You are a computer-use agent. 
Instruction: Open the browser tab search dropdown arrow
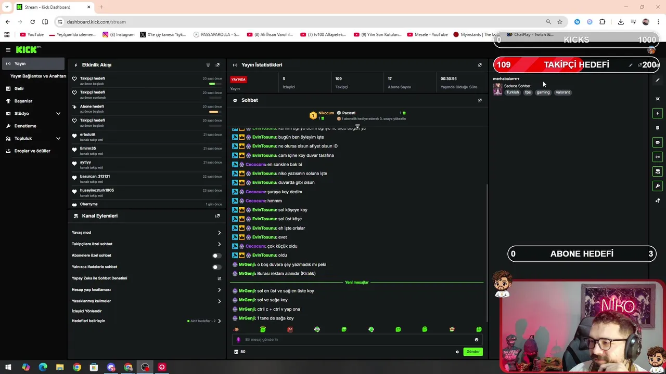pyautogui.click(x=7, y=7)
